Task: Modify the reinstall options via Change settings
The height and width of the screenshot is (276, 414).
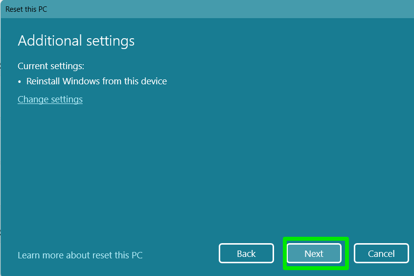Action: point(50,100)
